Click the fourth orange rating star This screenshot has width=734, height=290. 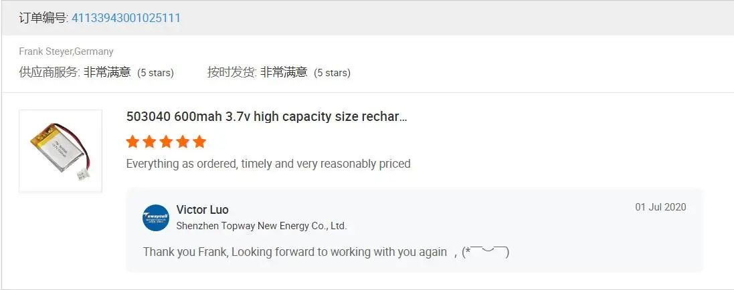pos(183,142)
